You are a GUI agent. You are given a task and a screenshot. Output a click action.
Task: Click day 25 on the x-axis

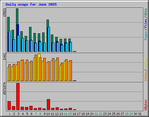point(113,114)
